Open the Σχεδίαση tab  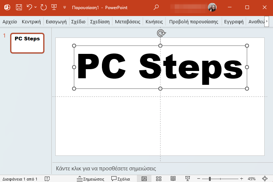[100, 22]
